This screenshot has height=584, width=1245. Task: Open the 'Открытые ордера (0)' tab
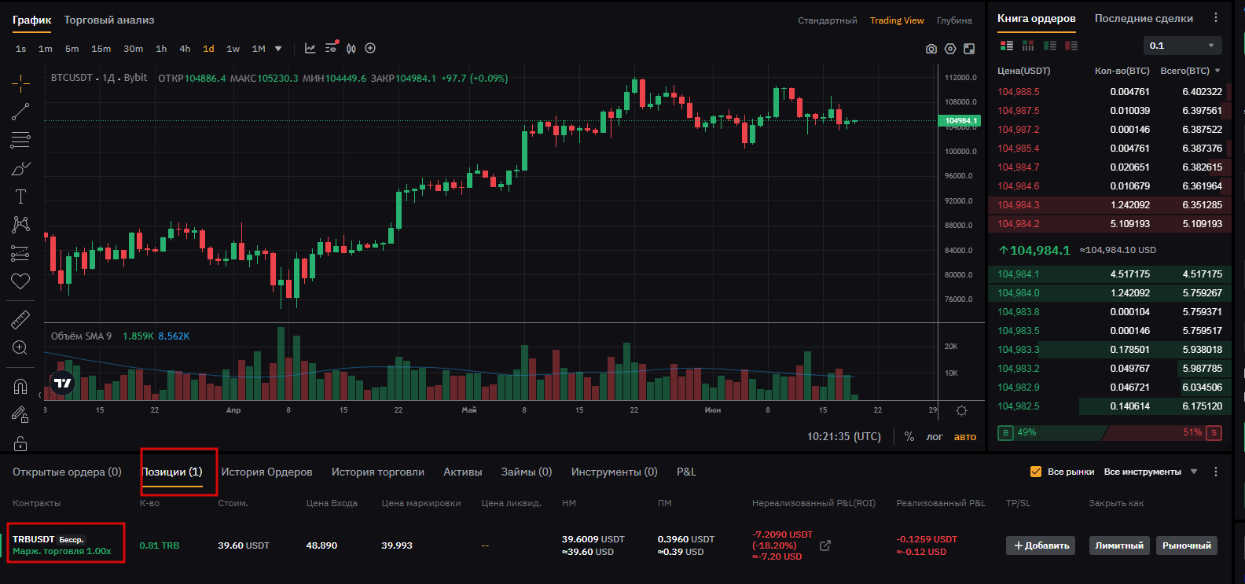point(67,472)
